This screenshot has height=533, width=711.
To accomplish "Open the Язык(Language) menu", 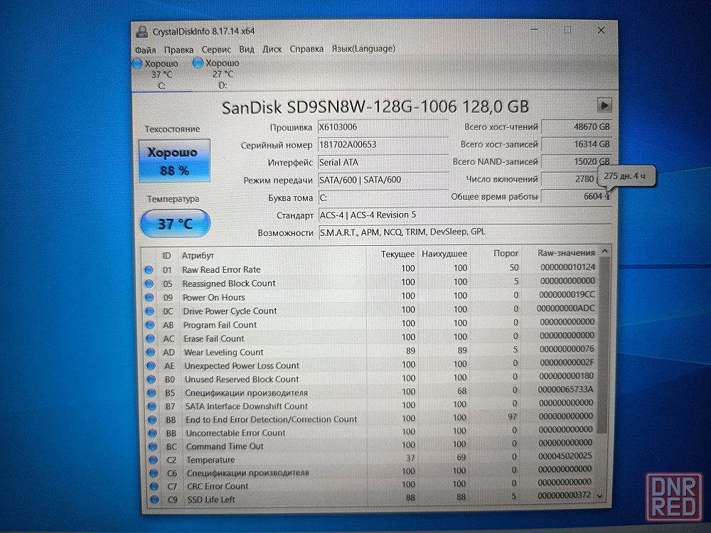I will pos(363,48).
